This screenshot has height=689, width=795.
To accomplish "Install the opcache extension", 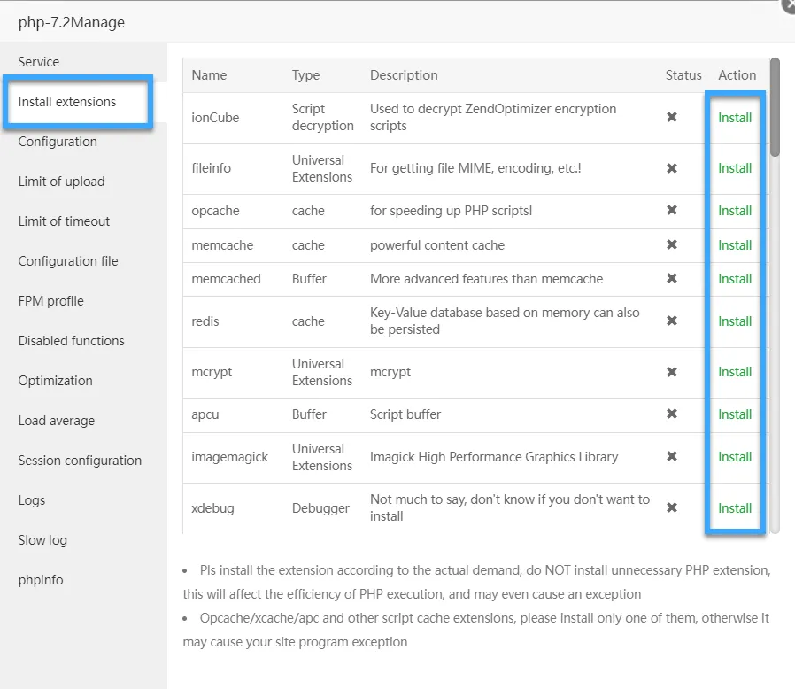I will pyautogui.click(x=735, y=211).
